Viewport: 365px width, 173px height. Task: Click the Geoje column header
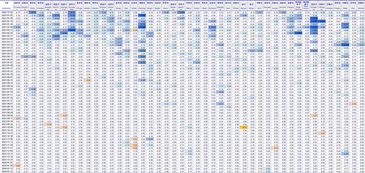[345, 6]
